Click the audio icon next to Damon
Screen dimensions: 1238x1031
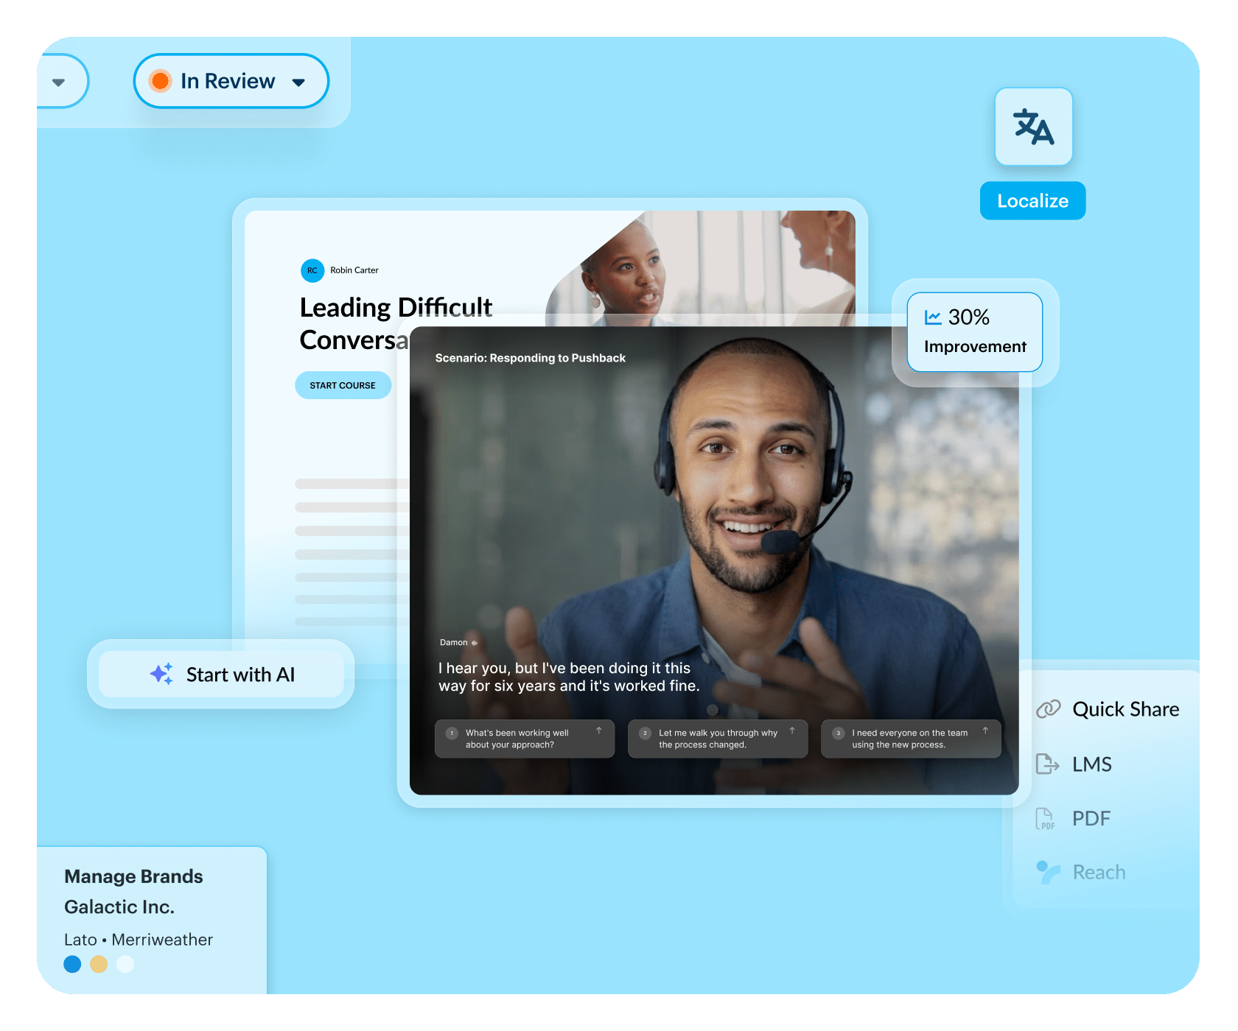tap(475, 643)
